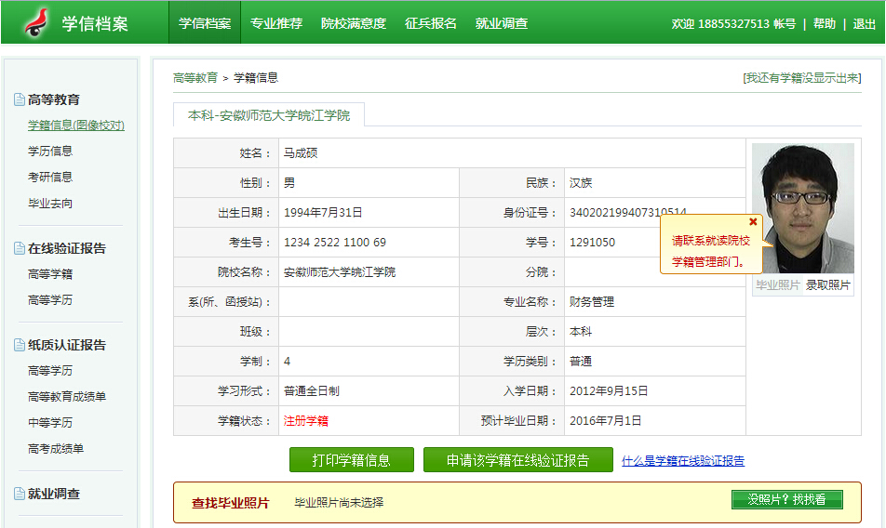Screen dimensions: 886x528
Task: Go to 院校满意度 in the top menu
Action: pos(354,23)
